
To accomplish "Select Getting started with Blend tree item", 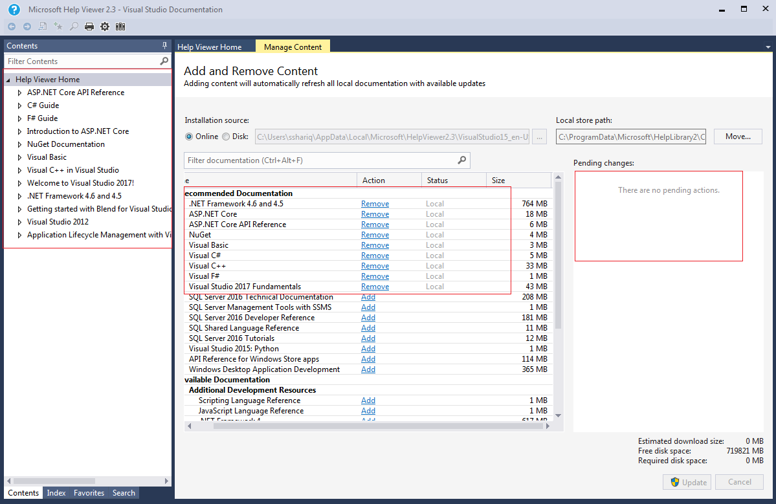I will point(99,209).
